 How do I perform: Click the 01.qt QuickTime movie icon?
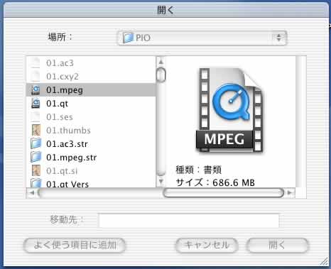[36, 104]
